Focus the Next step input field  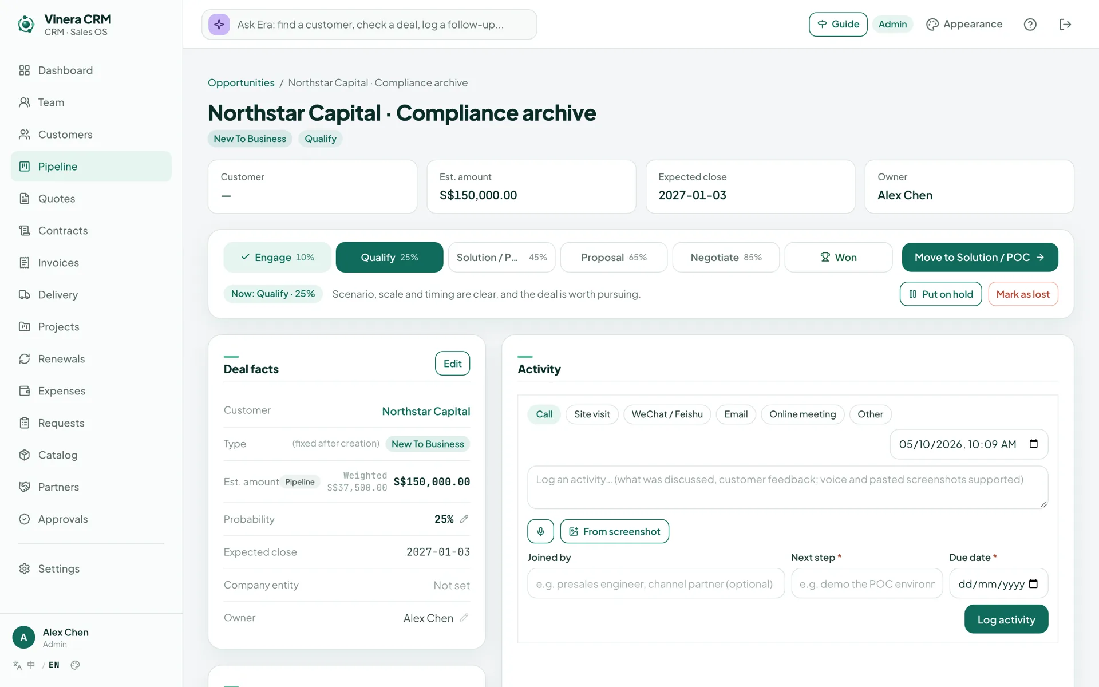(x=867, y=583)
